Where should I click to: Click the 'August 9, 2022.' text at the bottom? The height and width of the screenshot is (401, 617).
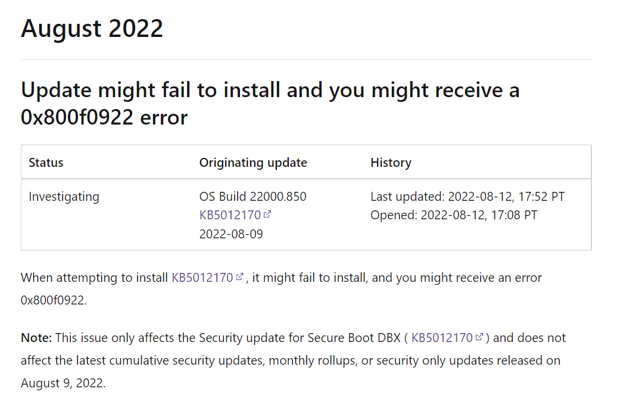tap(63, 383)
